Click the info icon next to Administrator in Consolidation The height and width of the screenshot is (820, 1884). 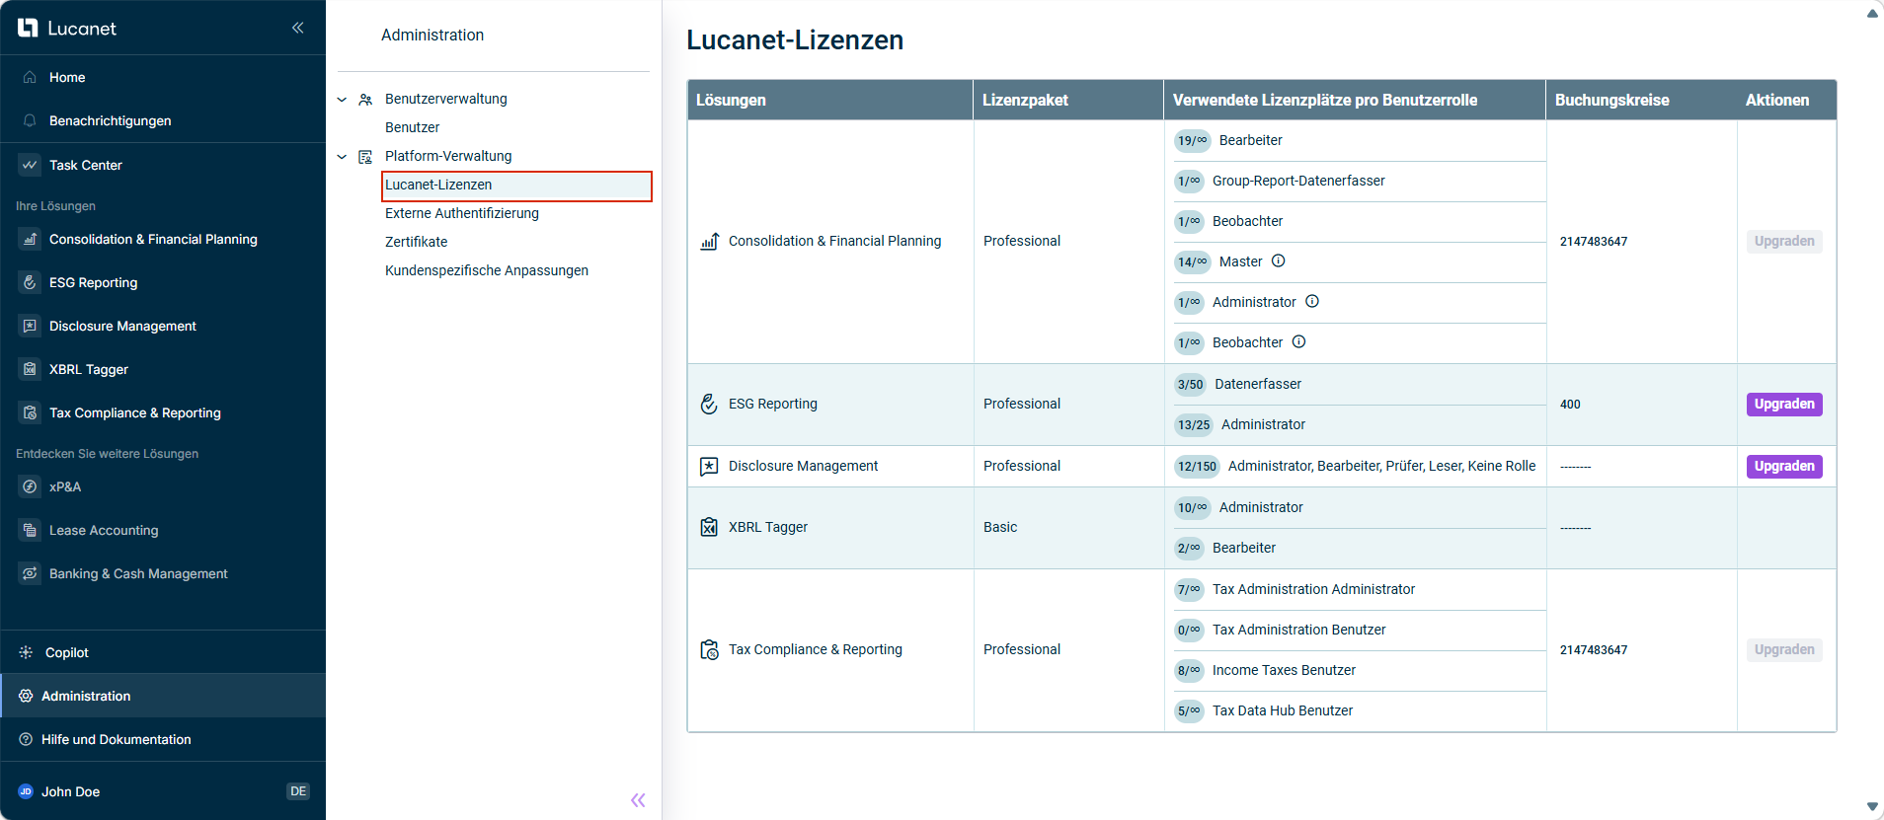pos(1312,301)
